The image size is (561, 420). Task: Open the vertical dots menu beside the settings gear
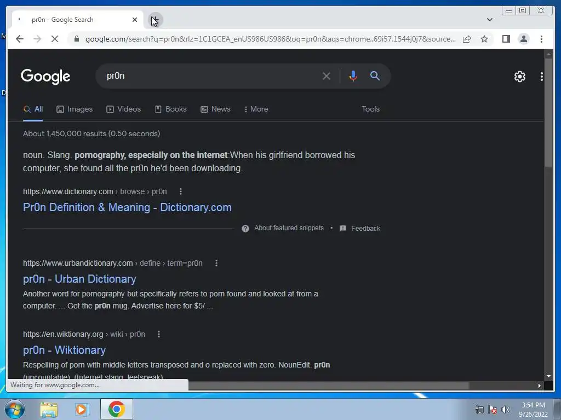542,77
